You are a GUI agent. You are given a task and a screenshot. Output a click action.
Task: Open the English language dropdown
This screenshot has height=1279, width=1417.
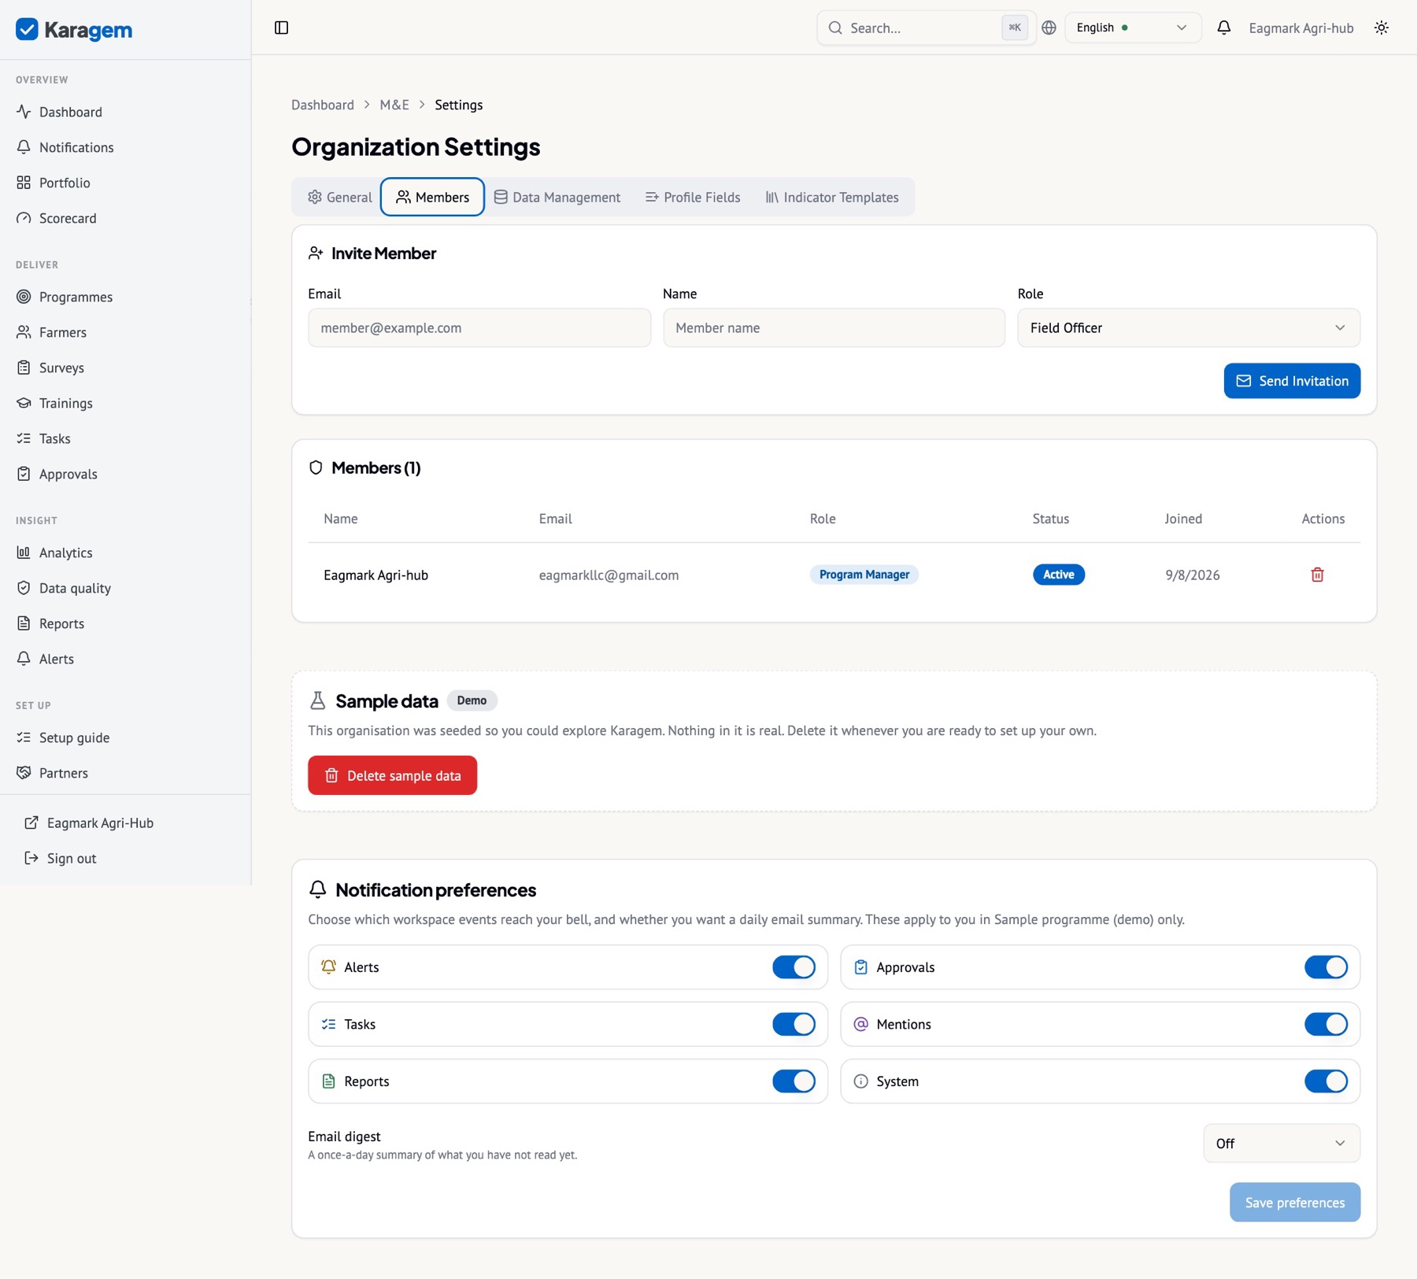point(1133,28)
